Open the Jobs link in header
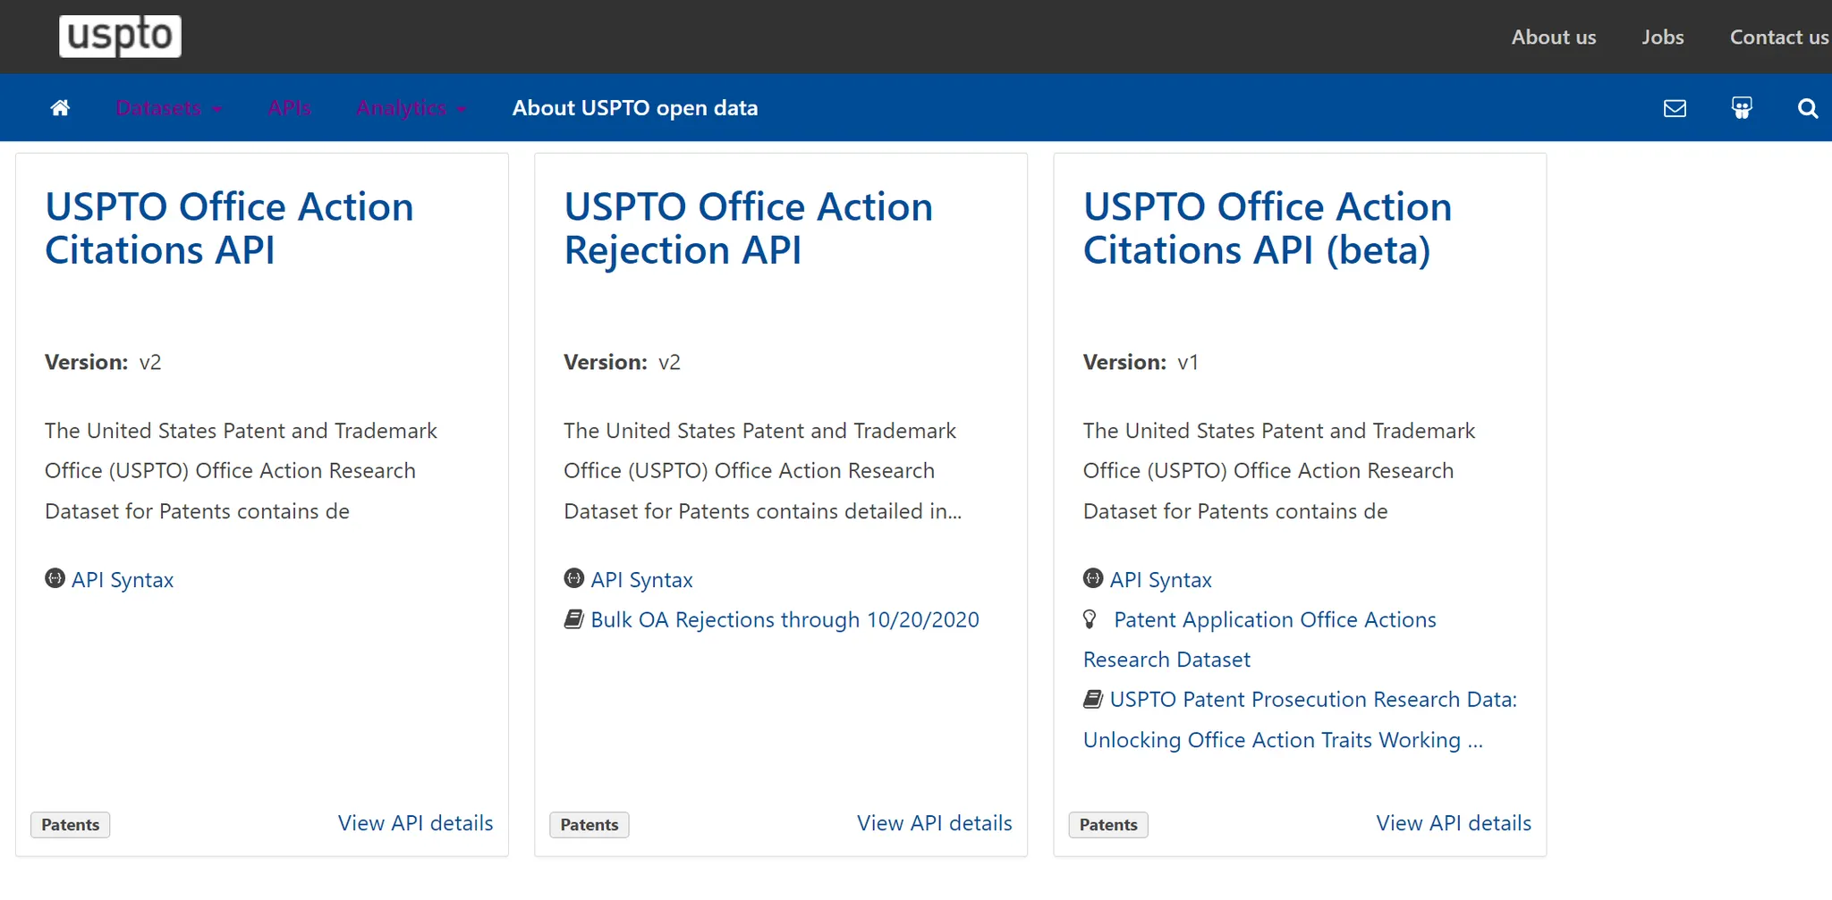Viewport: 1832px width, 900px height. click(x=1662, y=38)
